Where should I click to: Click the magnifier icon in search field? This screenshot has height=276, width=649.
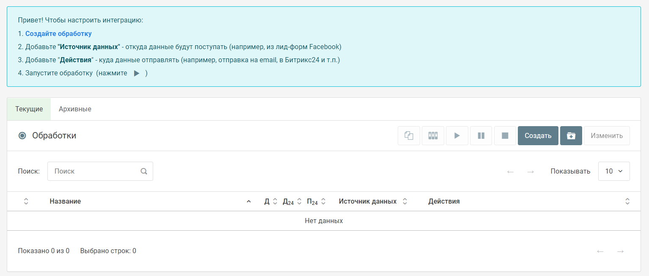pyautogui.click(x=144, y=171)
